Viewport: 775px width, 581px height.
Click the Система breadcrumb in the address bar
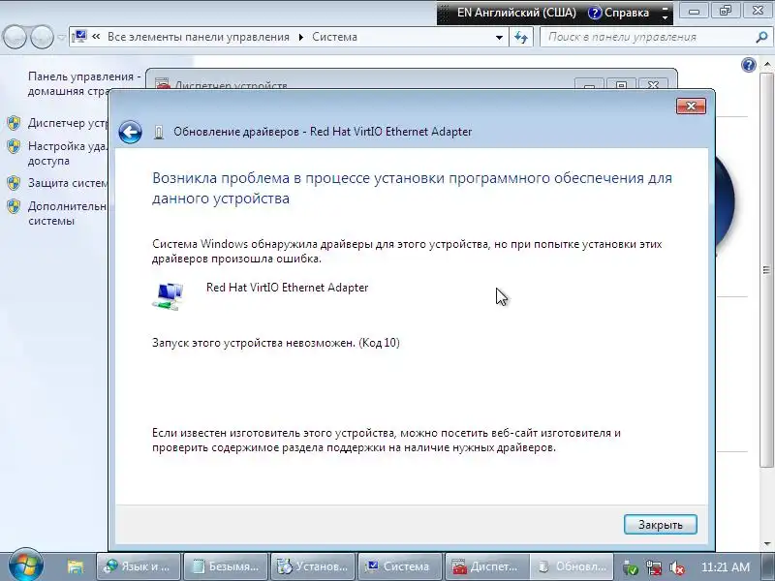(334, 37)
